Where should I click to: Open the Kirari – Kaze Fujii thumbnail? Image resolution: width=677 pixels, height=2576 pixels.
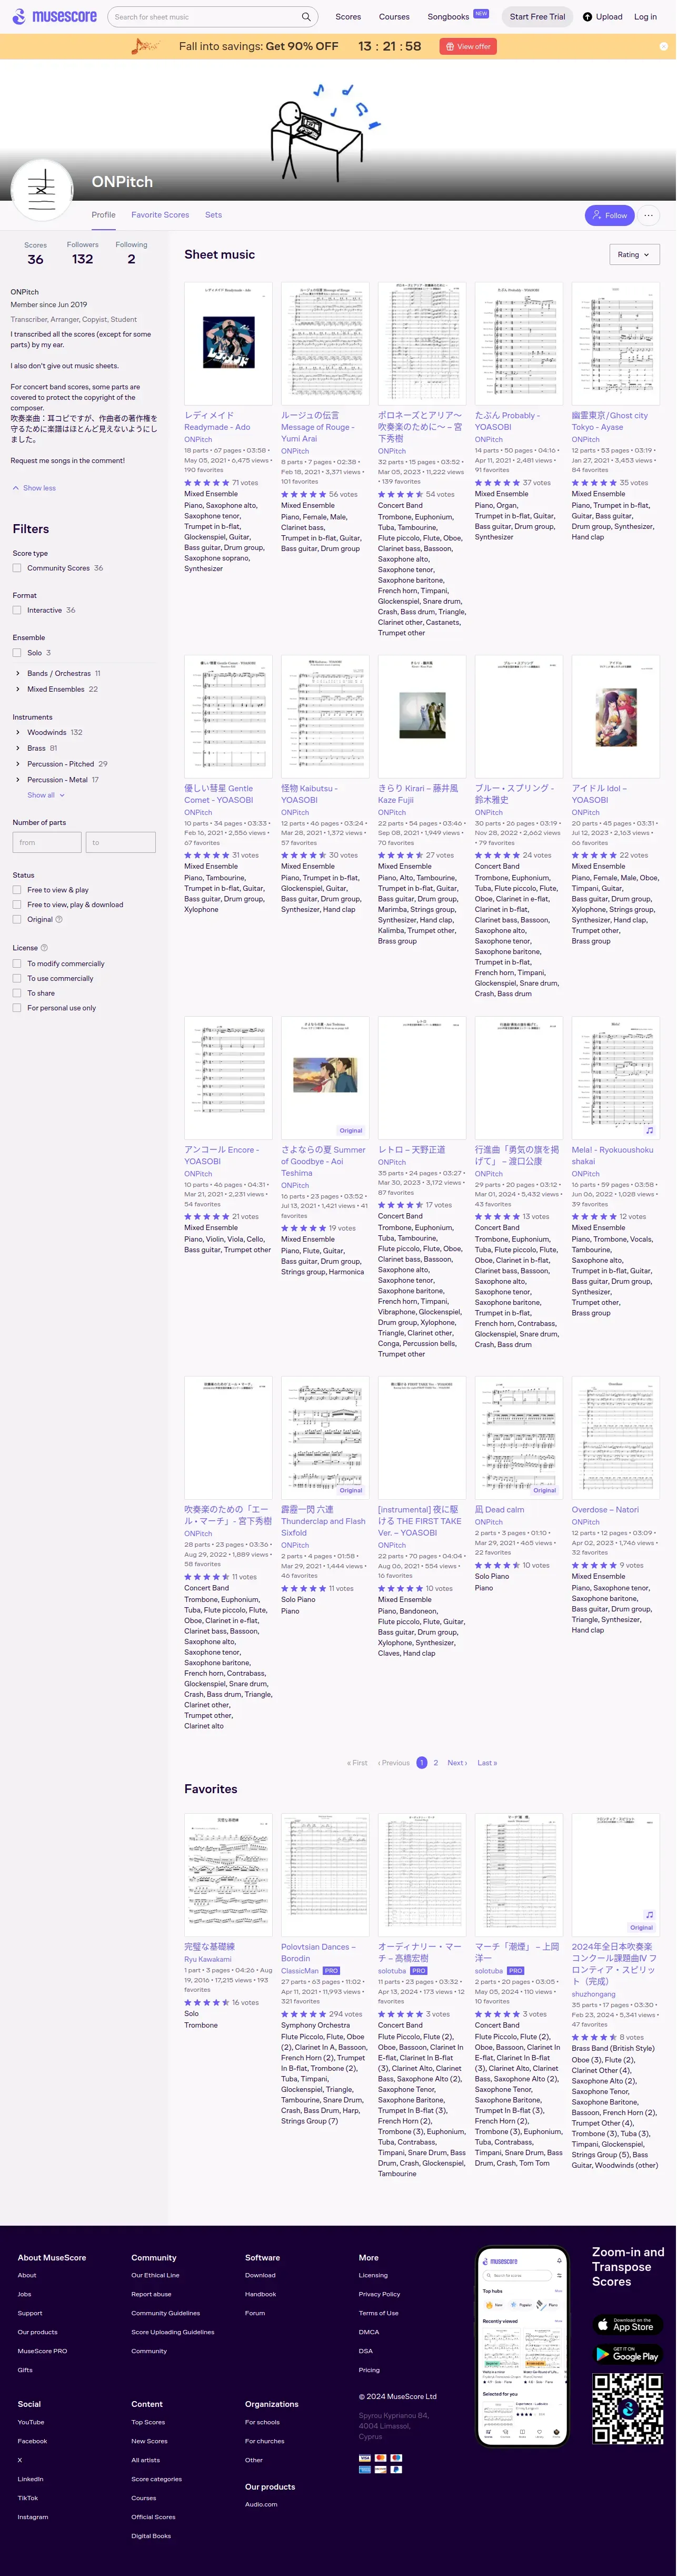click(422, 717)
